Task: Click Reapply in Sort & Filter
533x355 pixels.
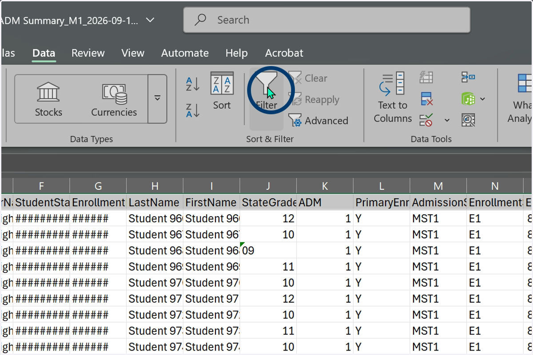Action: 314,99
